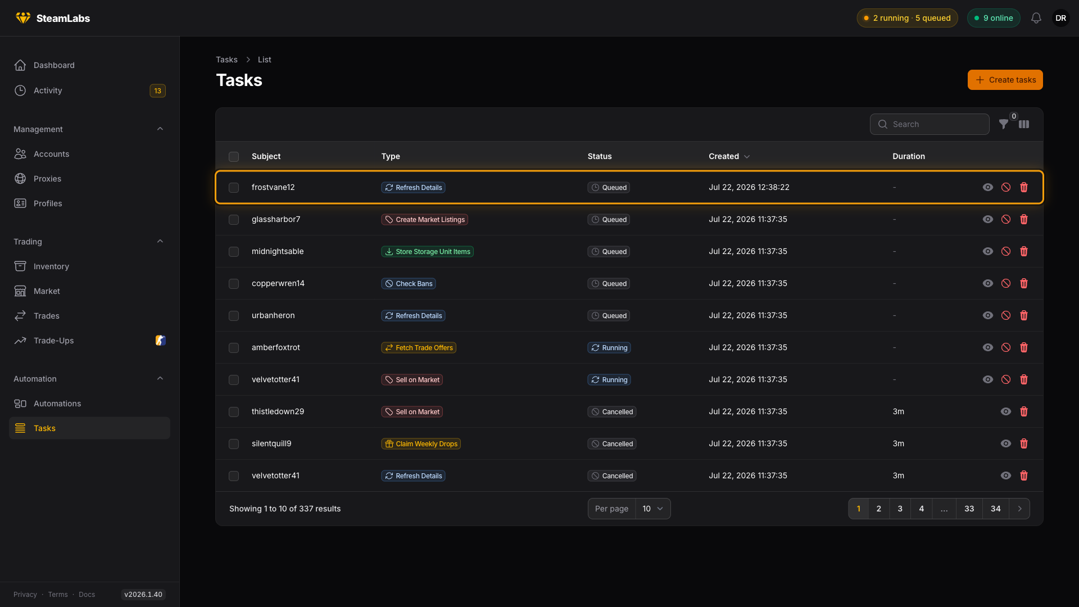This screenshot has height=607, width=1079.
Task: Go to next page arrow
Action: (x=1019, y=509)
